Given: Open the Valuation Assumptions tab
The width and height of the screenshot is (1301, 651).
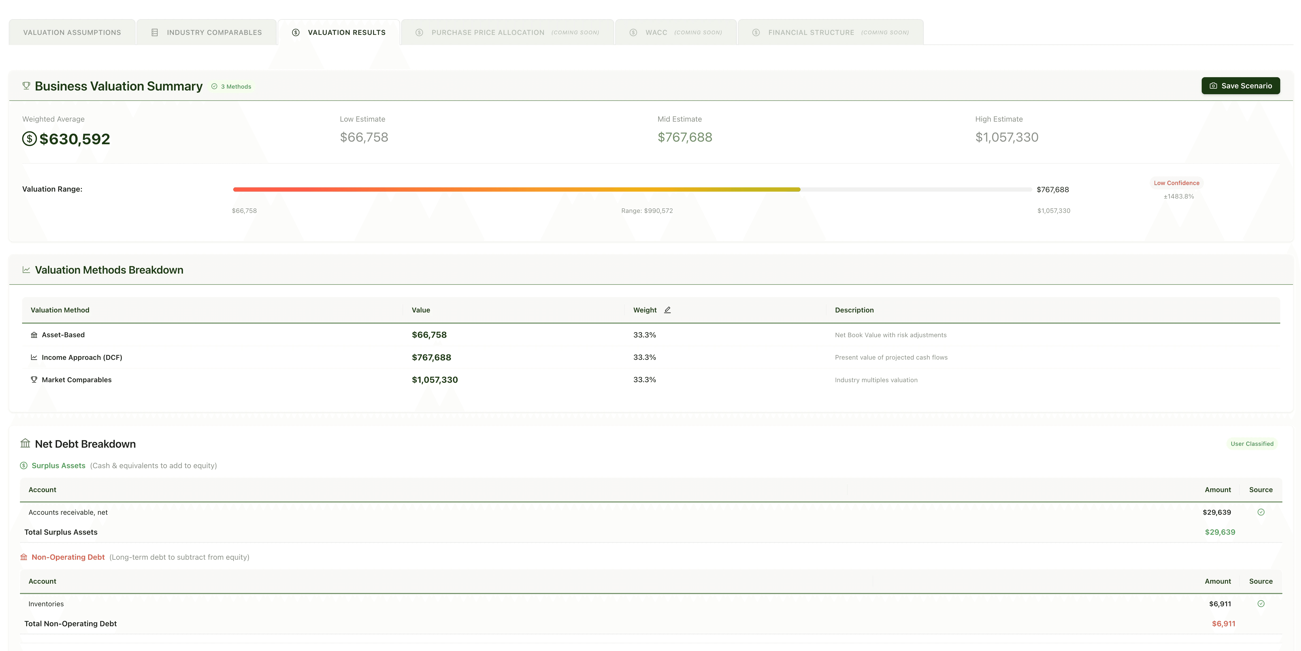Looking at the screenshot, I should 72,32.
